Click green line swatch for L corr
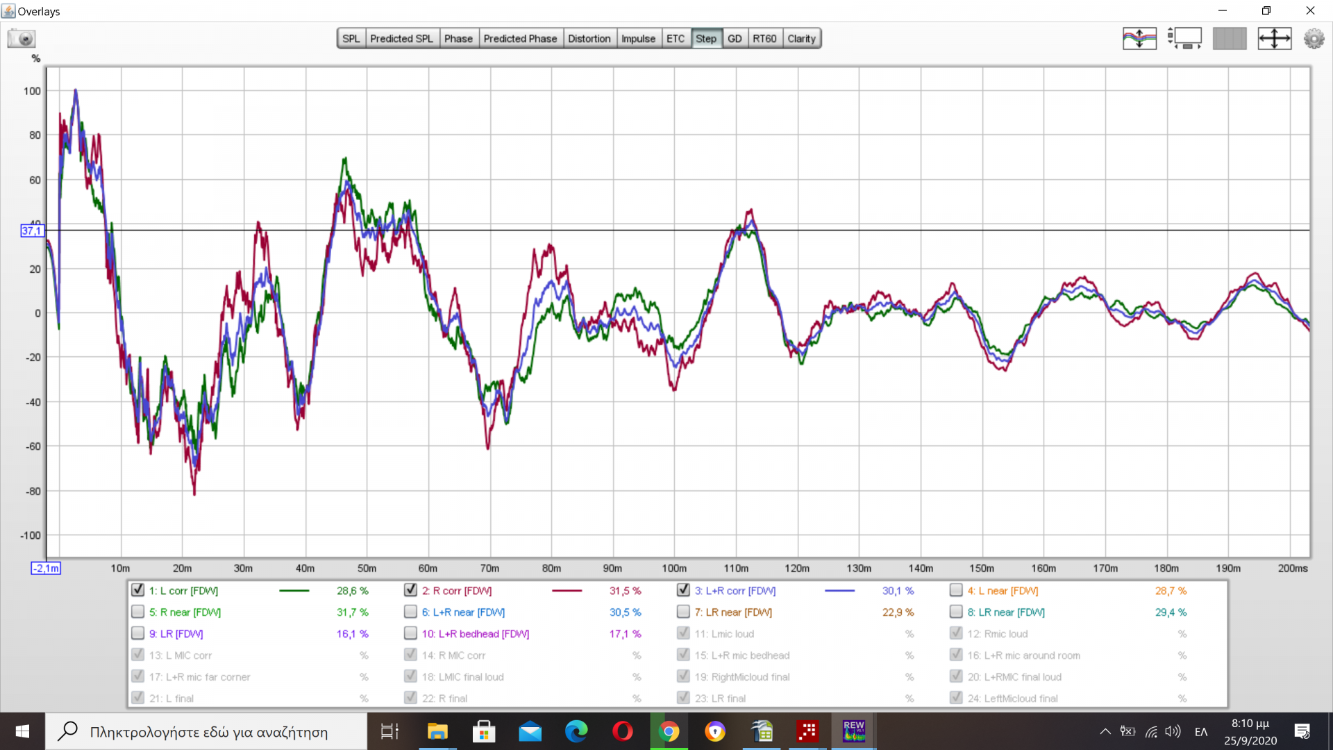Viewport: 1333px width, 750px height. pos(294,591)
